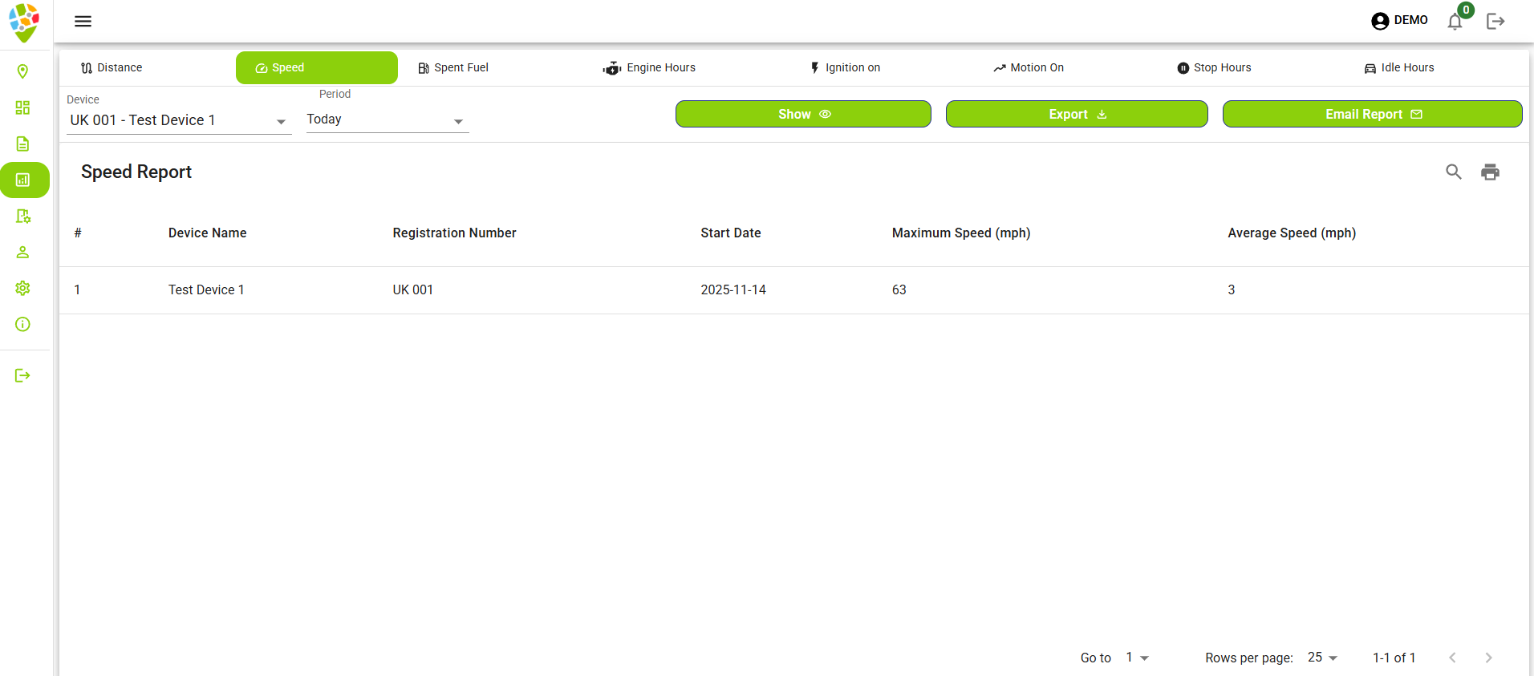Print the Speed Report with printer icon
The width and height of the screenshot is (1534, 676).
(1490, 172)
